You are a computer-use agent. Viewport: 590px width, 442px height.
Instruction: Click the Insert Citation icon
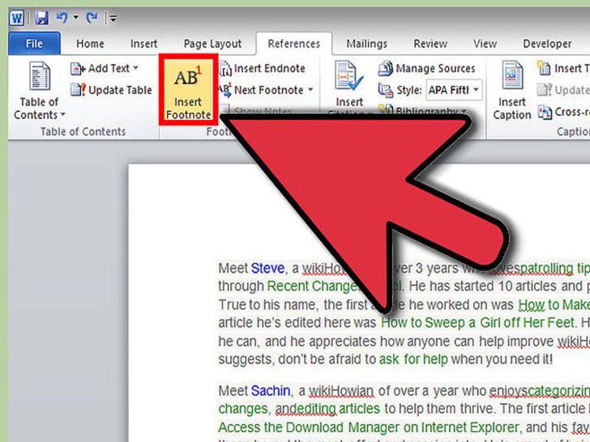tap(349, 75)
